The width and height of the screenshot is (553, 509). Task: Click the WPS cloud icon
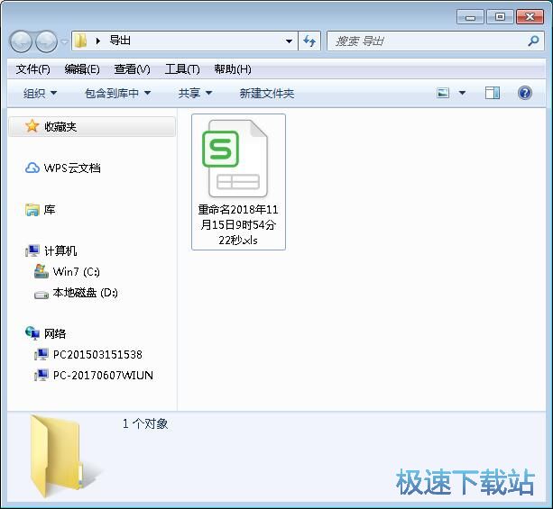point(32,168)
